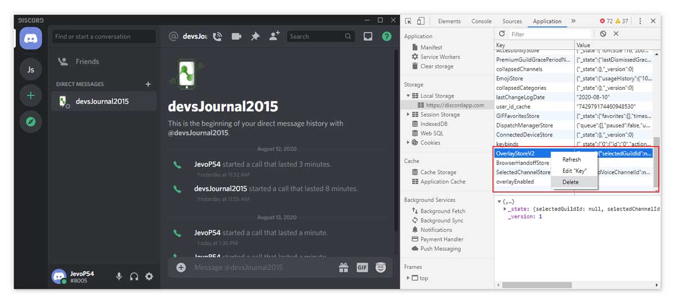Open Push Messaging service
Viewport: 675px width, 301px height.
click(441, 249)
